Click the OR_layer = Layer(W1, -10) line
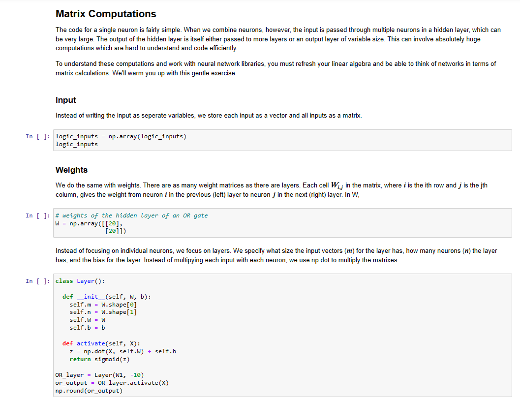 (99, 375)
